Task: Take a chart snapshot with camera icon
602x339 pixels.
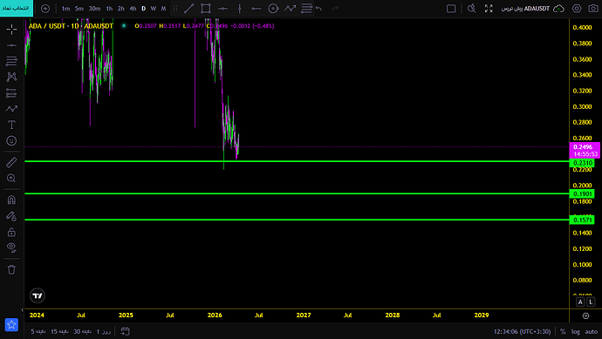Action: click(x=592, y=9)
